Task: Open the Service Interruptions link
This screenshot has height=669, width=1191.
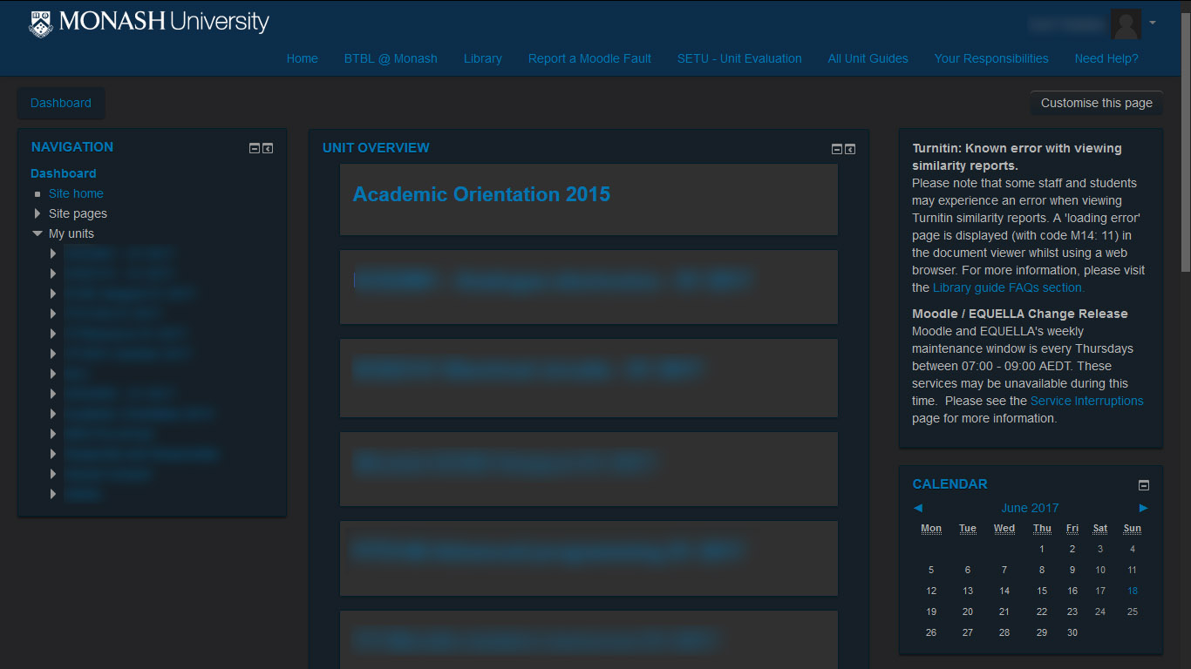Action: pos(1087,401)
